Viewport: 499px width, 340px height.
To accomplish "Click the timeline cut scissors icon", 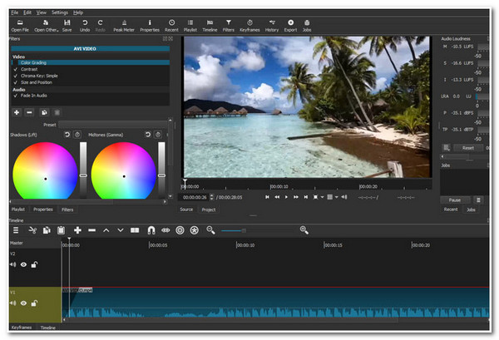I will (32, 230).
